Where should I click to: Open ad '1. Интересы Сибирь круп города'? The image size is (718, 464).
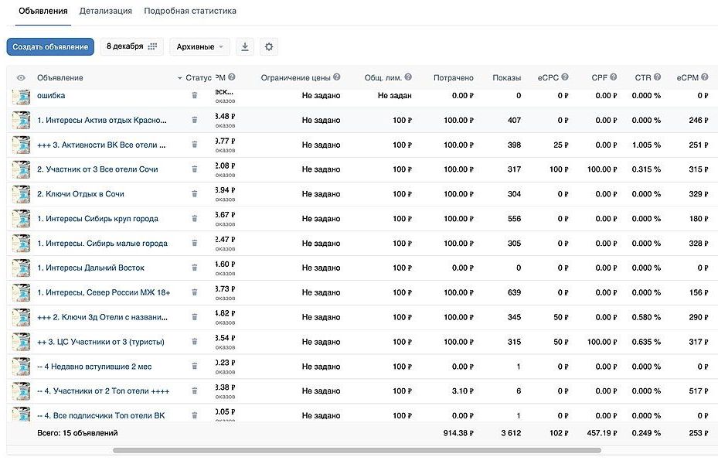pyautogui.click(x=97, y=219)
